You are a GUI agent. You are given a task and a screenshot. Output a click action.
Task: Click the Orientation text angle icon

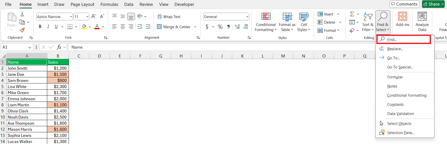[x=140, y=17]
